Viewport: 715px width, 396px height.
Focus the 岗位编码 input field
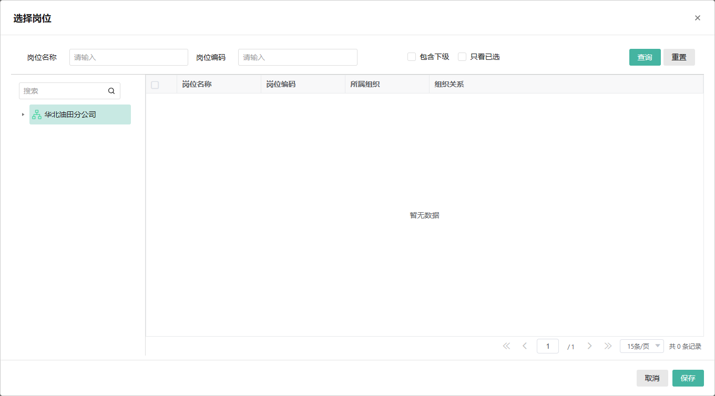pyautogui.click(x=298, y=57)
